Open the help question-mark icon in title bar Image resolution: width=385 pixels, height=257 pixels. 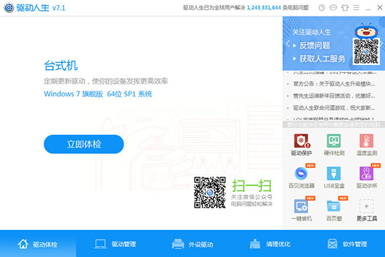tap(322, 8)
